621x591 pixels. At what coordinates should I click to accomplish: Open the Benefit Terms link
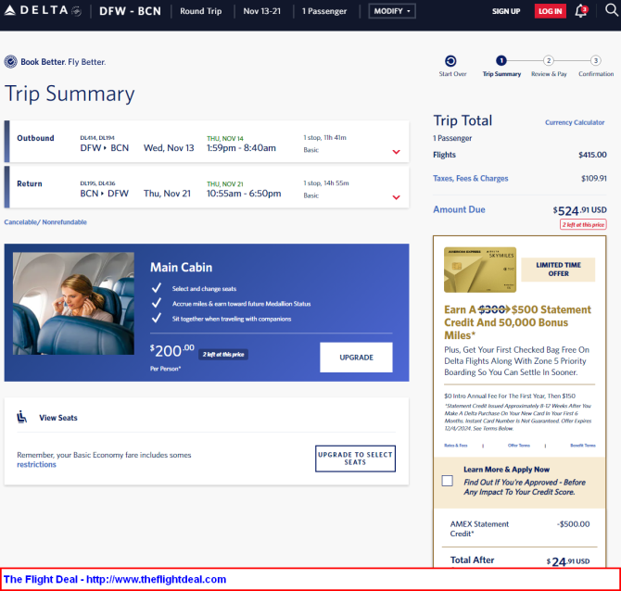point(583,446)
